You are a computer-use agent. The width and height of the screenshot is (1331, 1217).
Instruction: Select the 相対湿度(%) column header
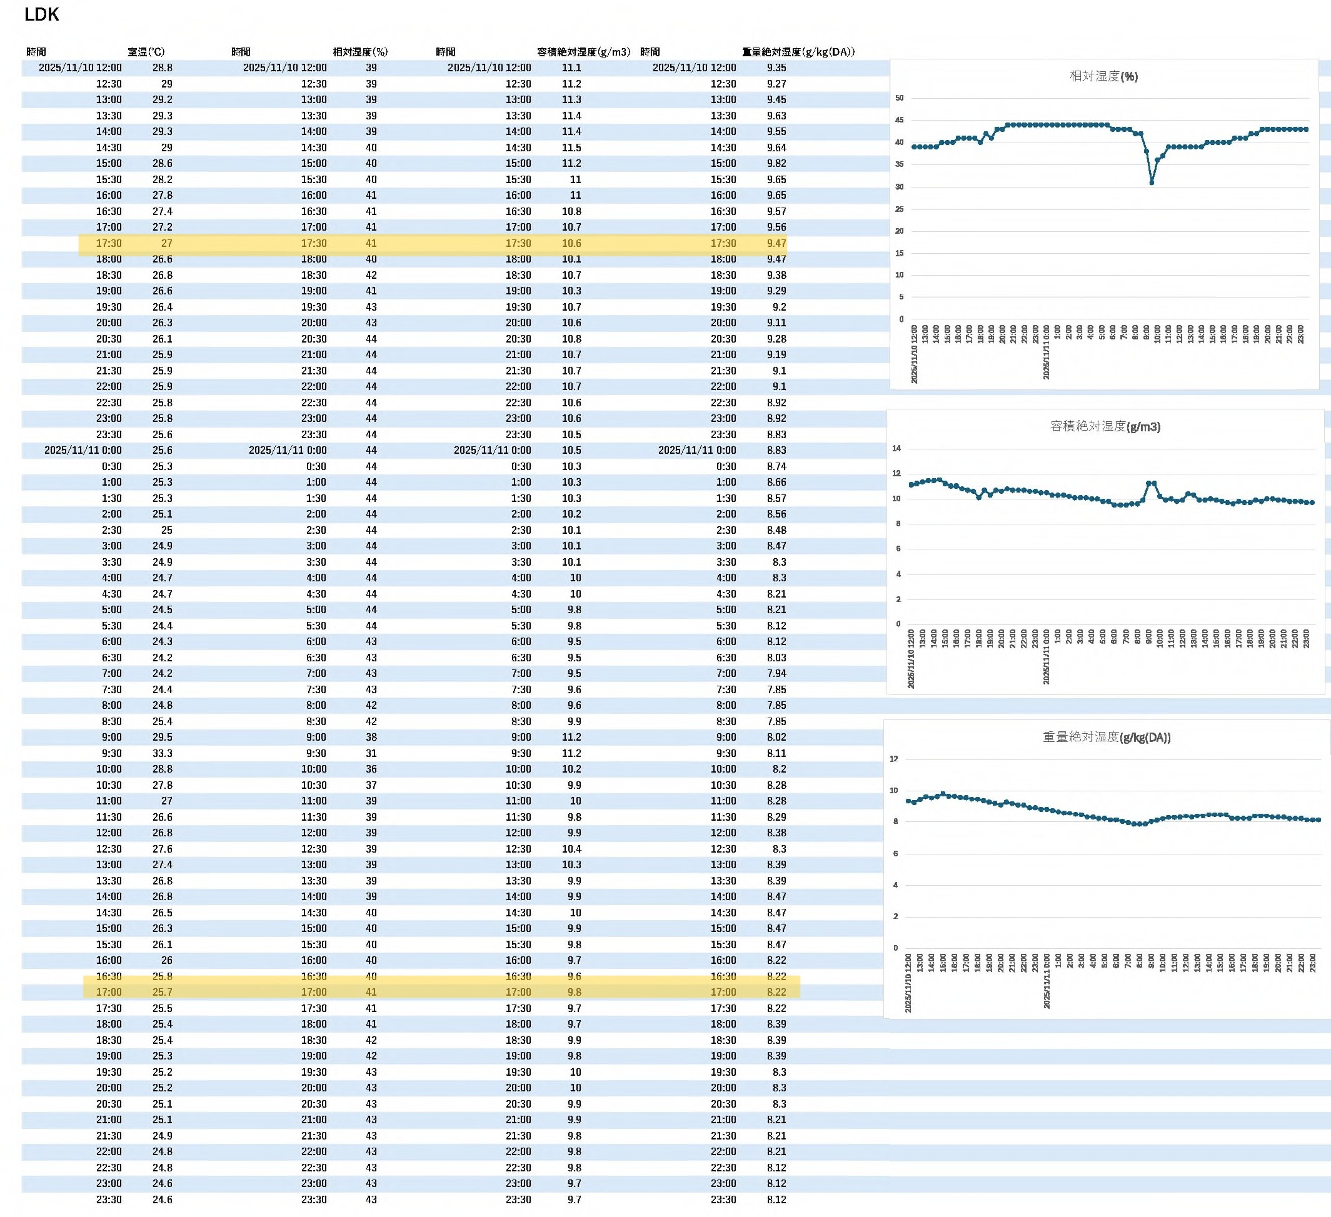tap(360, 51)
